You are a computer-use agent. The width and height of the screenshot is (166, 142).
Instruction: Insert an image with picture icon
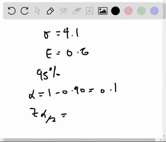pyautogui.click(x=103, y=11)
